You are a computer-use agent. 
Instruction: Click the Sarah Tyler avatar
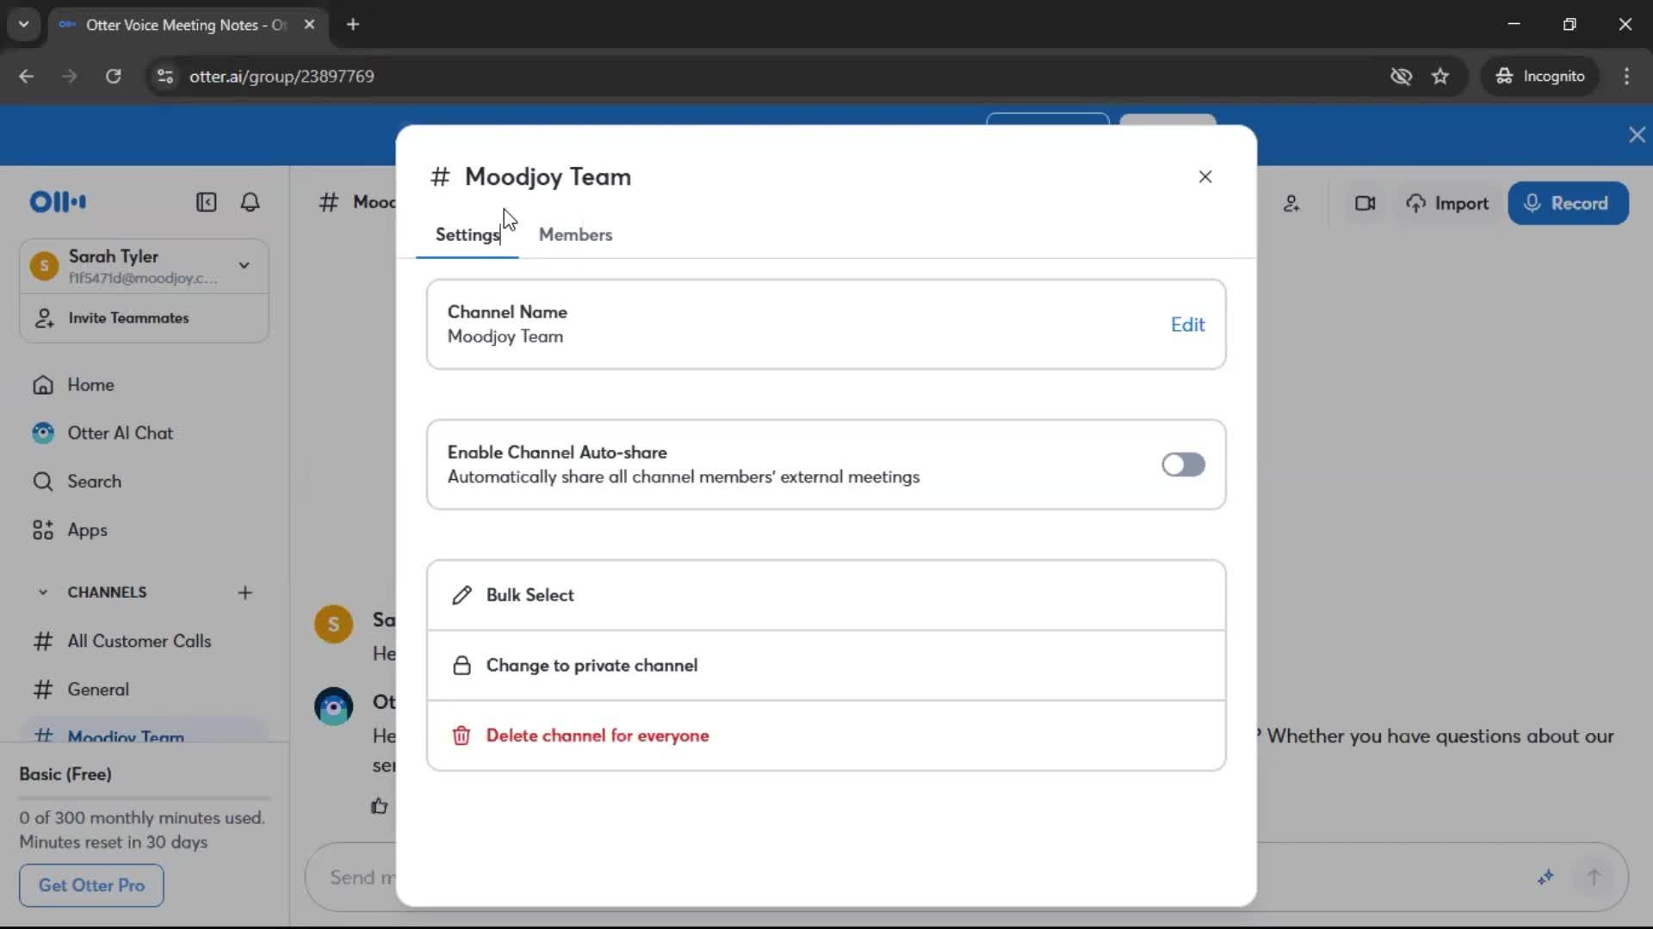(44, 266)
